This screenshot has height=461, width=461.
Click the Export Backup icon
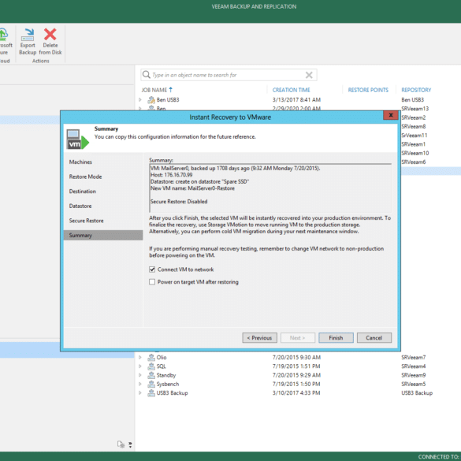(x=28, y=35)
